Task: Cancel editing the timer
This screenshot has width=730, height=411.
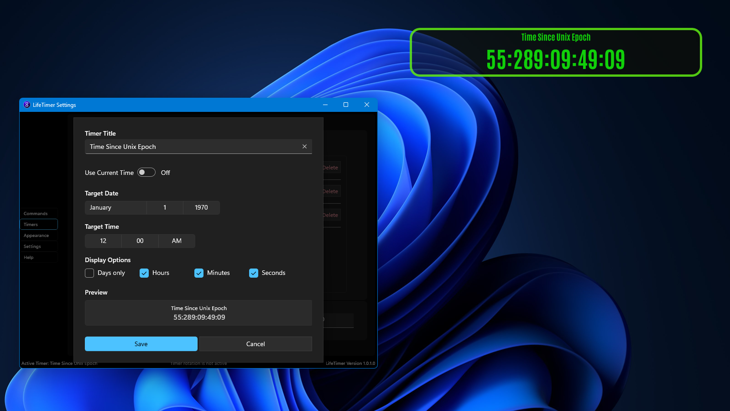Action: point(255,343)
